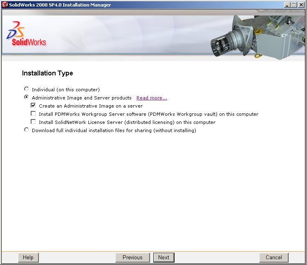
Task: Select Administrative Image and Server products option
Action: (x=27, y=97)
